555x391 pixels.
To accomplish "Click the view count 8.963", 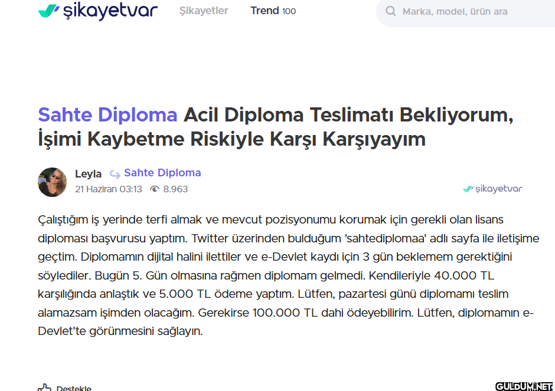I will [175, 189].
